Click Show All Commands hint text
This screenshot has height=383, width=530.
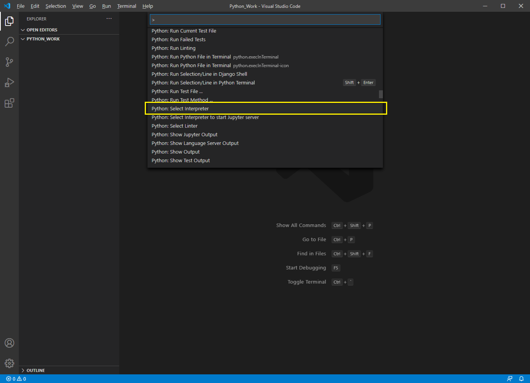coord(301,225)
